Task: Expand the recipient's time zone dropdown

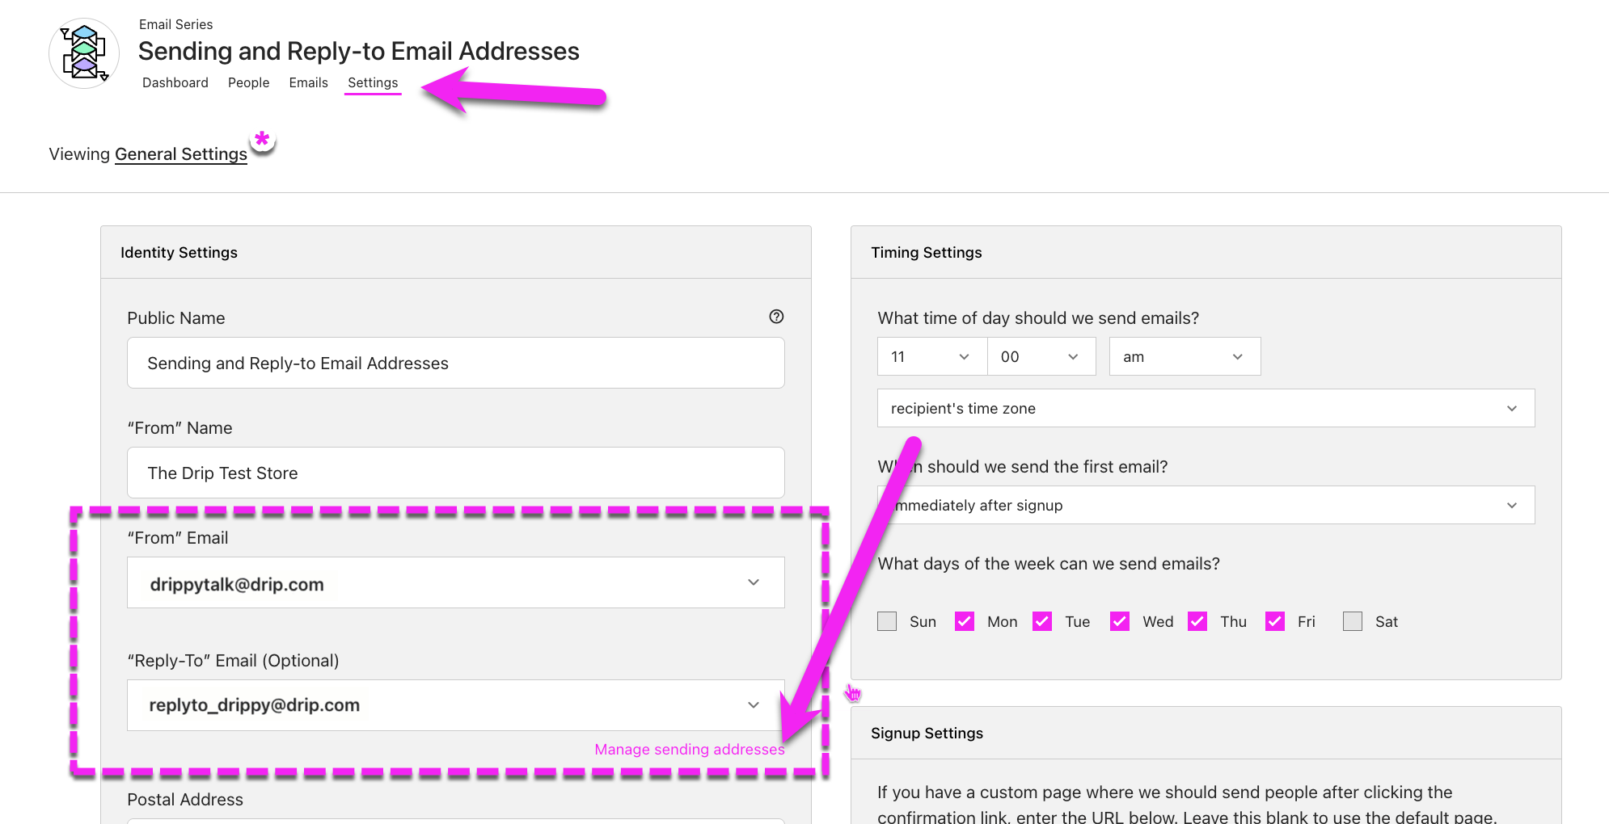Action: [1206, 408]
